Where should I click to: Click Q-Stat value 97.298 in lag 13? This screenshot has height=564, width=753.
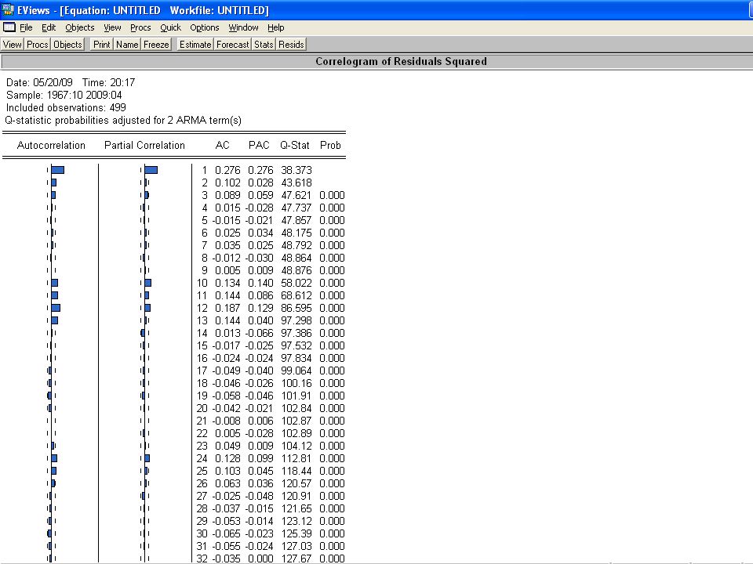pos(296,320)
